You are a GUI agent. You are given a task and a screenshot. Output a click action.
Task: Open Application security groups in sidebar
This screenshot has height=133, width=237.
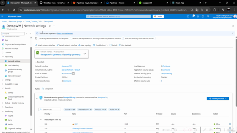(x=15, y=71)
